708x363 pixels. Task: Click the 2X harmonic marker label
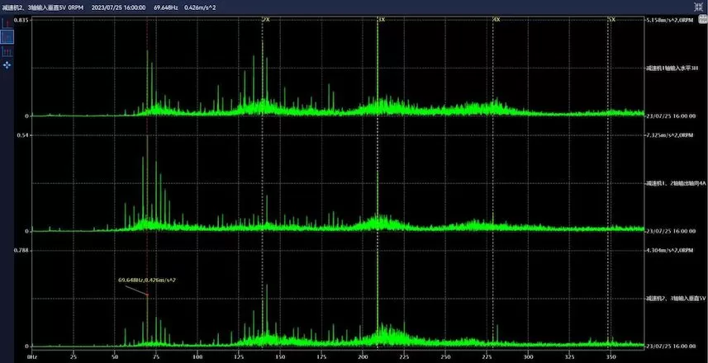265,18
